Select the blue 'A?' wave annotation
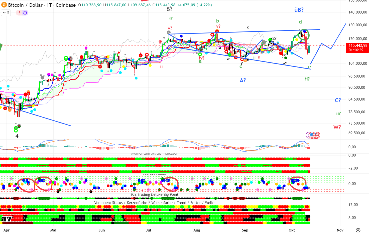Viewport: 369px width, 233px height. [243, 80]
